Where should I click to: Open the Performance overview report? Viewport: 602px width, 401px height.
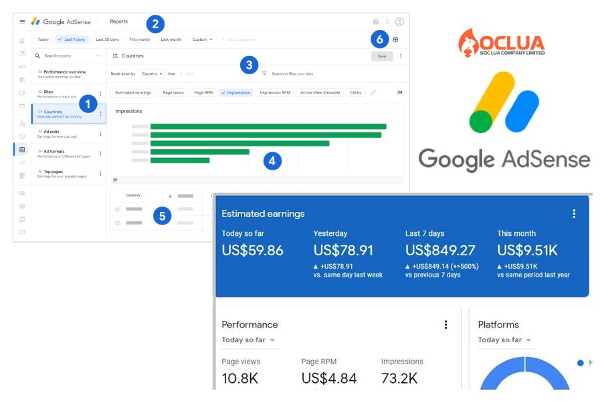(69, 74)
